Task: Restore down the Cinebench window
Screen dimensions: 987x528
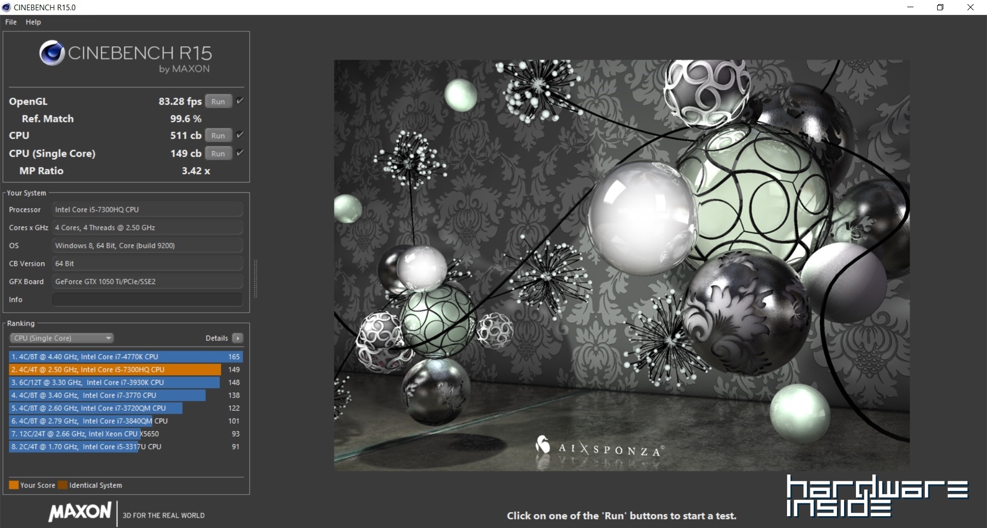Action: coord(940,7)
